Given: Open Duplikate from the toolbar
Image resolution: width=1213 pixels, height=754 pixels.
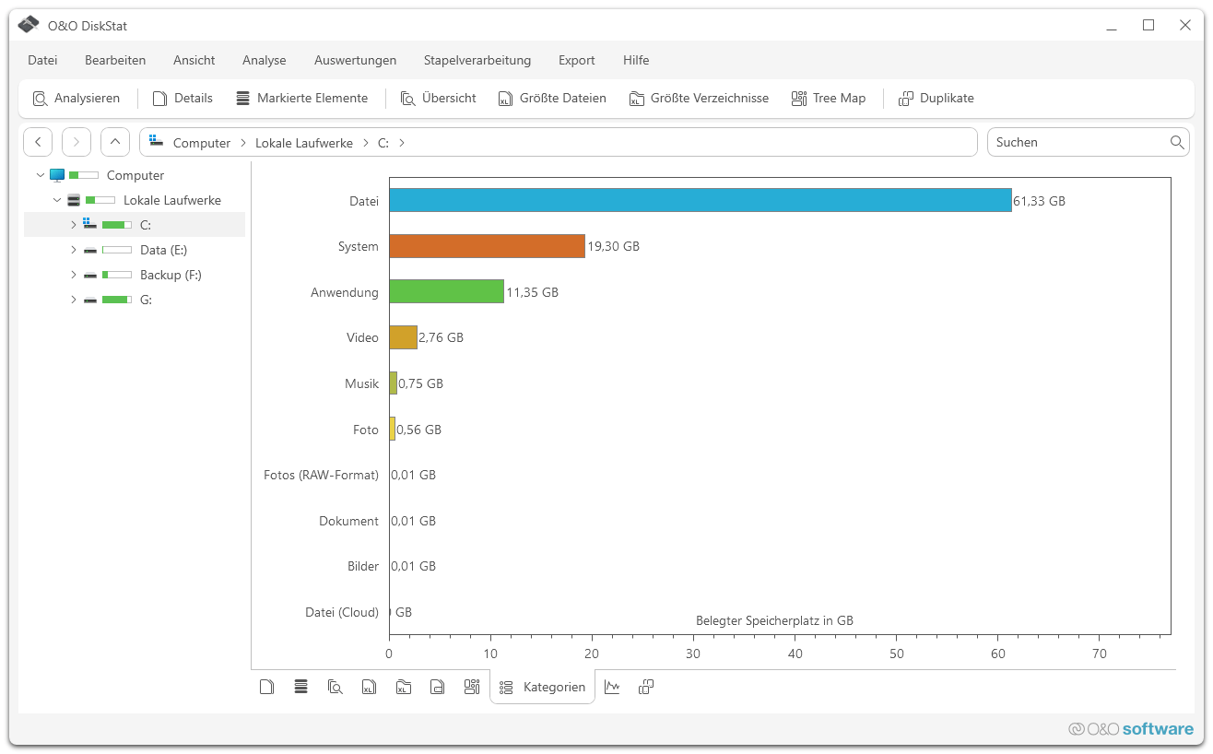Looking at the screenshot, I should [x=936, y=98].
